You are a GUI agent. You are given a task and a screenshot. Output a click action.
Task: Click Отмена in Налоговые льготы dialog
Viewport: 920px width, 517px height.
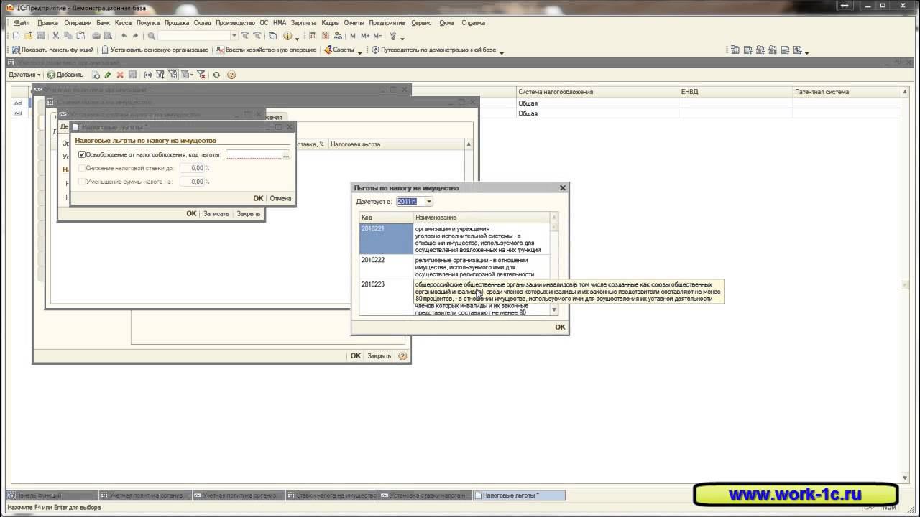(x=280, y=198)
